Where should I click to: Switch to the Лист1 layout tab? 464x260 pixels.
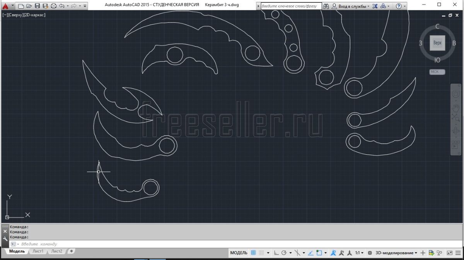(38, 251)
